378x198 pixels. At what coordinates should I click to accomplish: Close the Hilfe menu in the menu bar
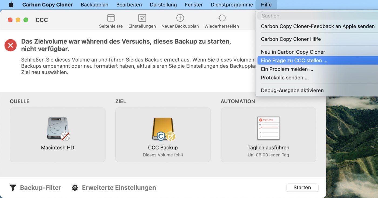[x=266, y=5]
